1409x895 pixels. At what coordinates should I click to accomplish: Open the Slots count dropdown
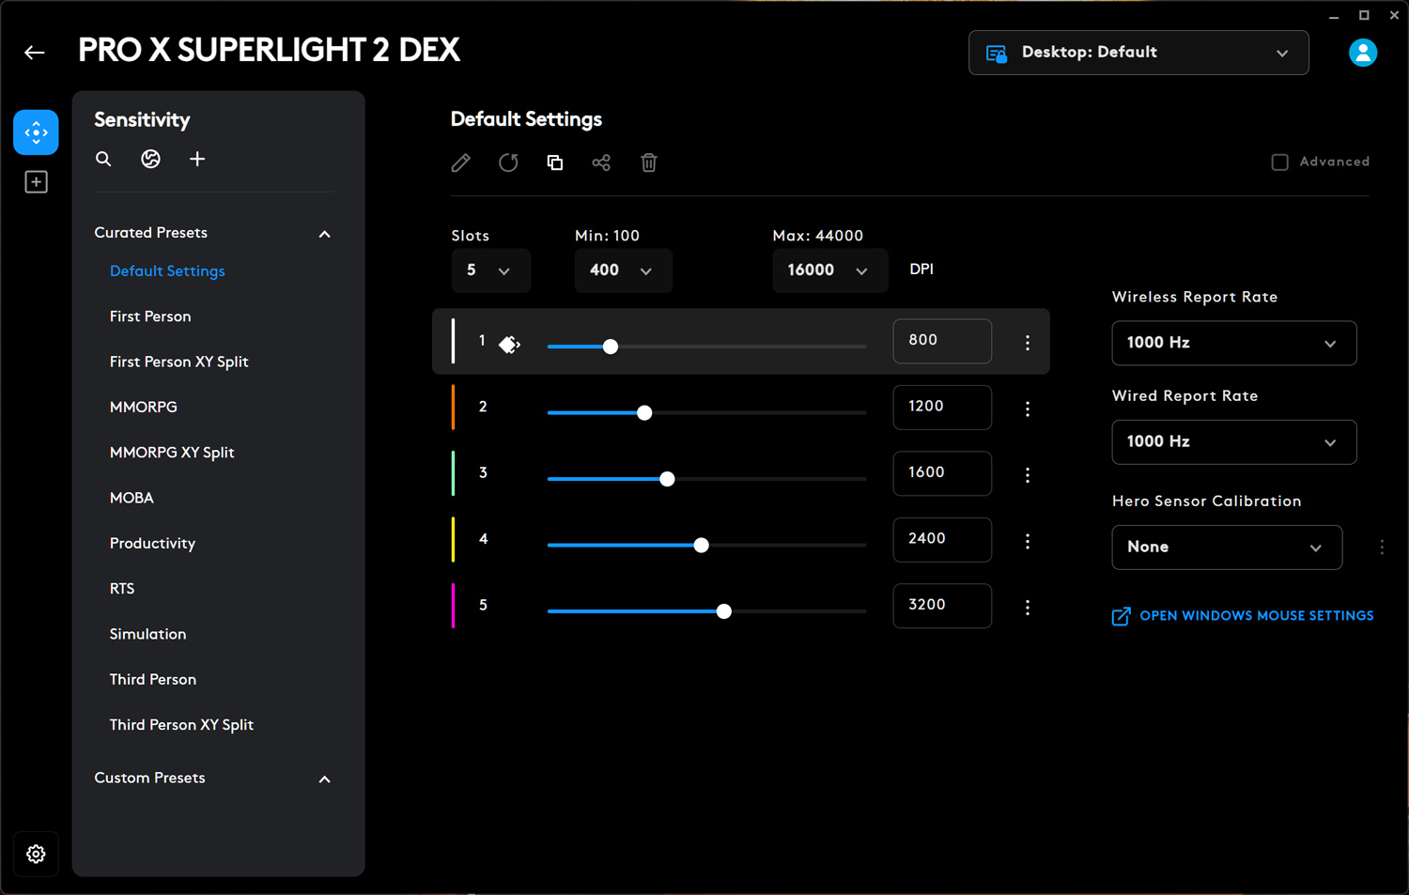click(490, 270)
